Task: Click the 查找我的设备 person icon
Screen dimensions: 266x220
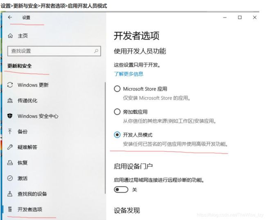Action: click(x=10, y=194)
